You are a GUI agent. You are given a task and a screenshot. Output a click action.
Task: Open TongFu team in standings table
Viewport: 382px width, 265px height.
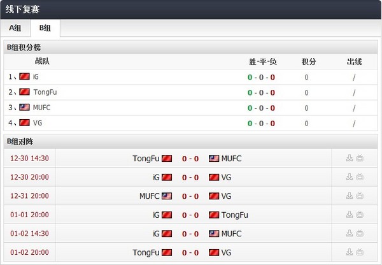coord(45,92)
